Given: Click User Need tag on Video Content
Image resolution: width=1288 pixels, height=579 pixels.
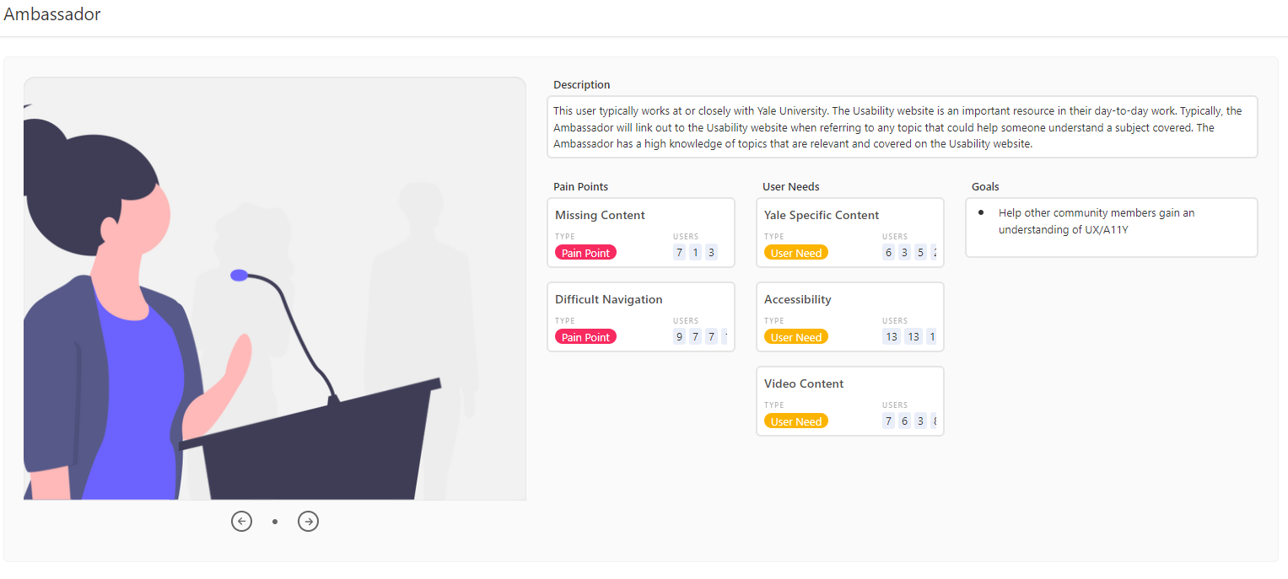Looking at the screenshot, I should point(795,421).
